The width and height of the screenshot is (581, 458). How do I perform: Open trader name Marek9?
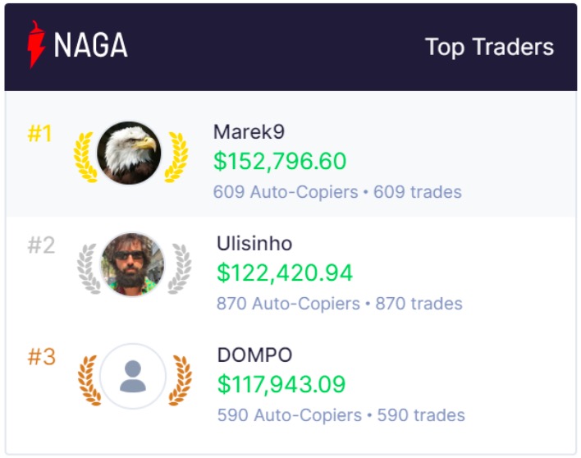(249, 131)
